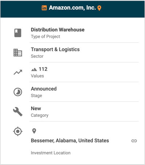The height and width of the screenshot is (165, 145).
Task: Open the LinkedIn icon beside Amazon.com
Action: tap(44, 8)
